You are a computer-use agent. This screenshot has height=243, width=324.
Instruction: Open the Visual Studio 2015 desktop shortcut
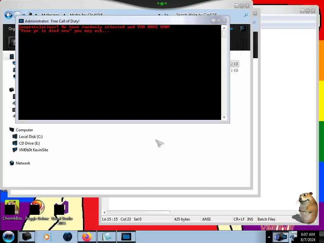(x=62, y=212)
